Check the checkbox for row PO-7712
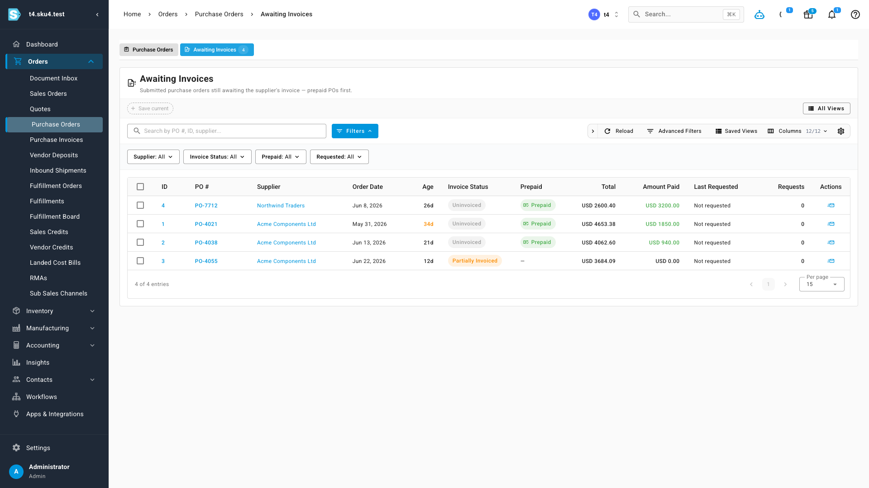This screenshot has height=488, width=869. point(140,205)
